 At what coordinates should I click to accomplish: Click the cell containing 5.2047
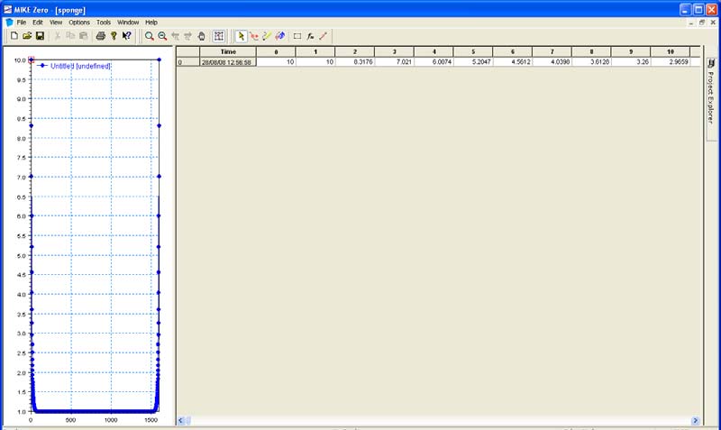[473, 61]
